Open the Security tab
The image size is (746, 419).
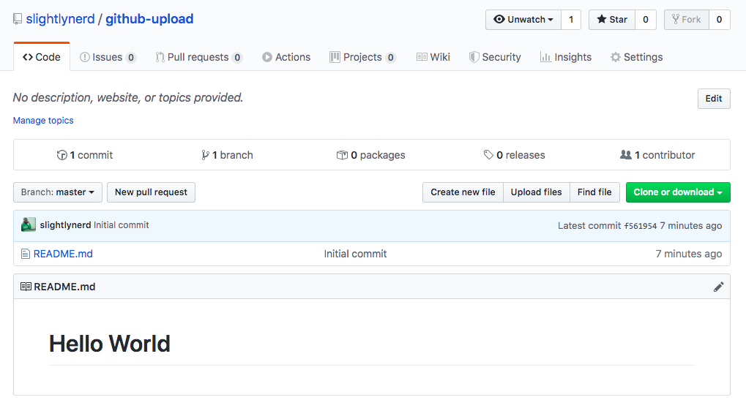(x=495, y=57)
